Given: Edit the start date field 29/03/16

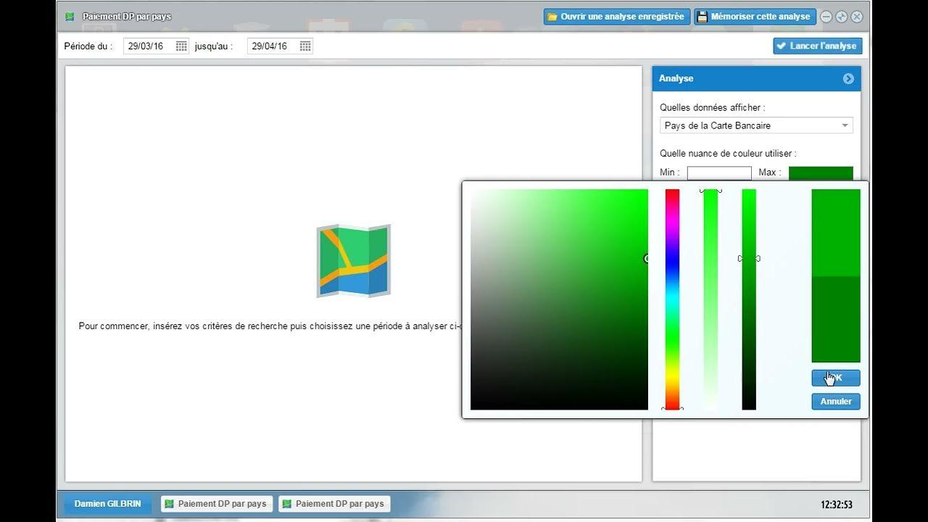Looking at the screenshot, I should (x=149, y=46).
